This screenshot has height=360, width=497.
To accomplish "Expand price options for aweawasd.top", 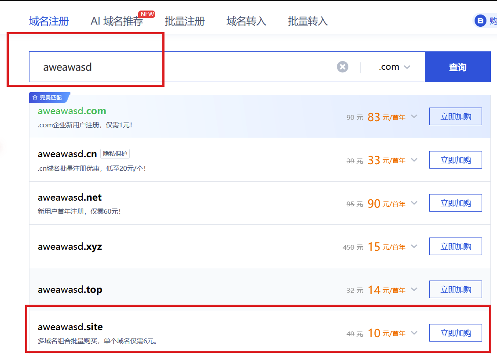I will 414,289.
